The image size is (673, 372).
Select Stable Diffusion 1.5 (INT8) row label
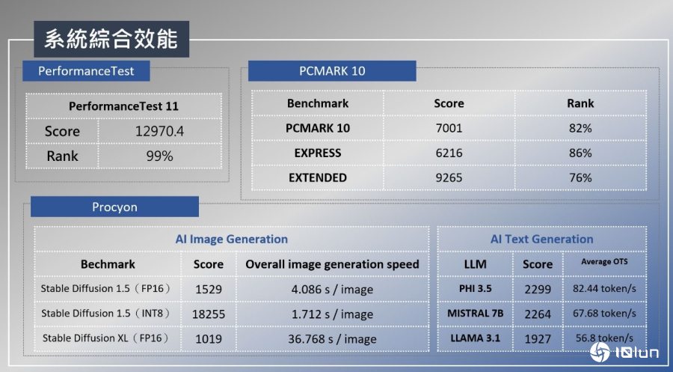(106, 314)
